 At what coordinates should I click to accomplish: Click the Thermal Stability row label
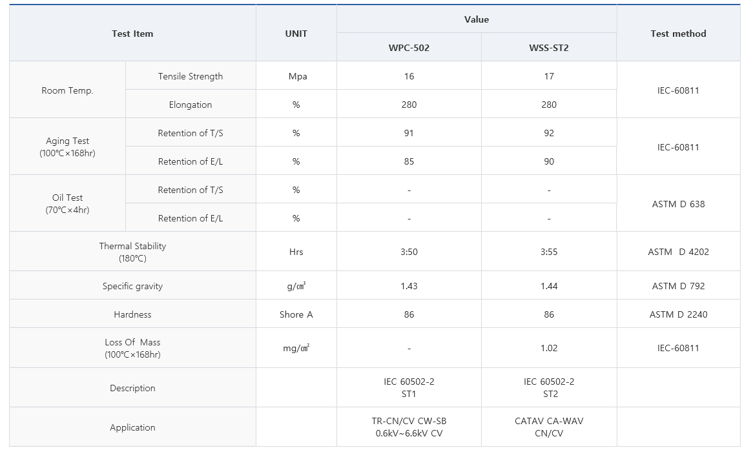(x=132, y=252)
